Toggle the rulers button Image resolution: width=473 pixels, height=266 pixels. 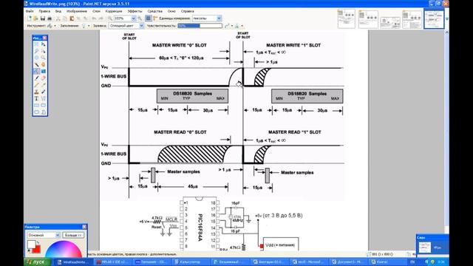[x=155, y=18]
